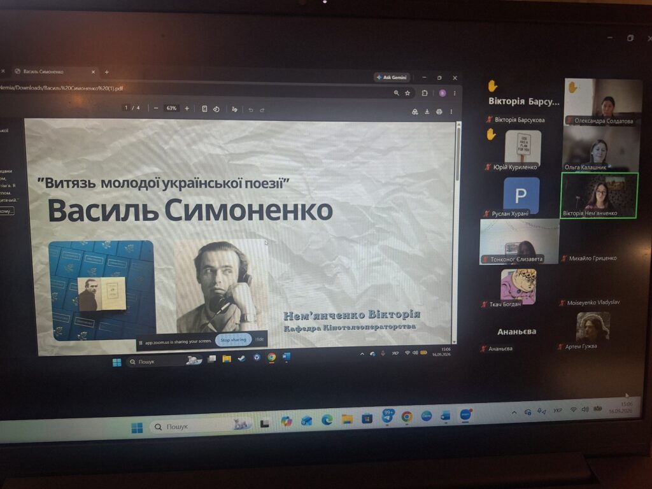Zoom out the PDF with minus icon
The width and height of the screenshot is (652, 489).
156,108
